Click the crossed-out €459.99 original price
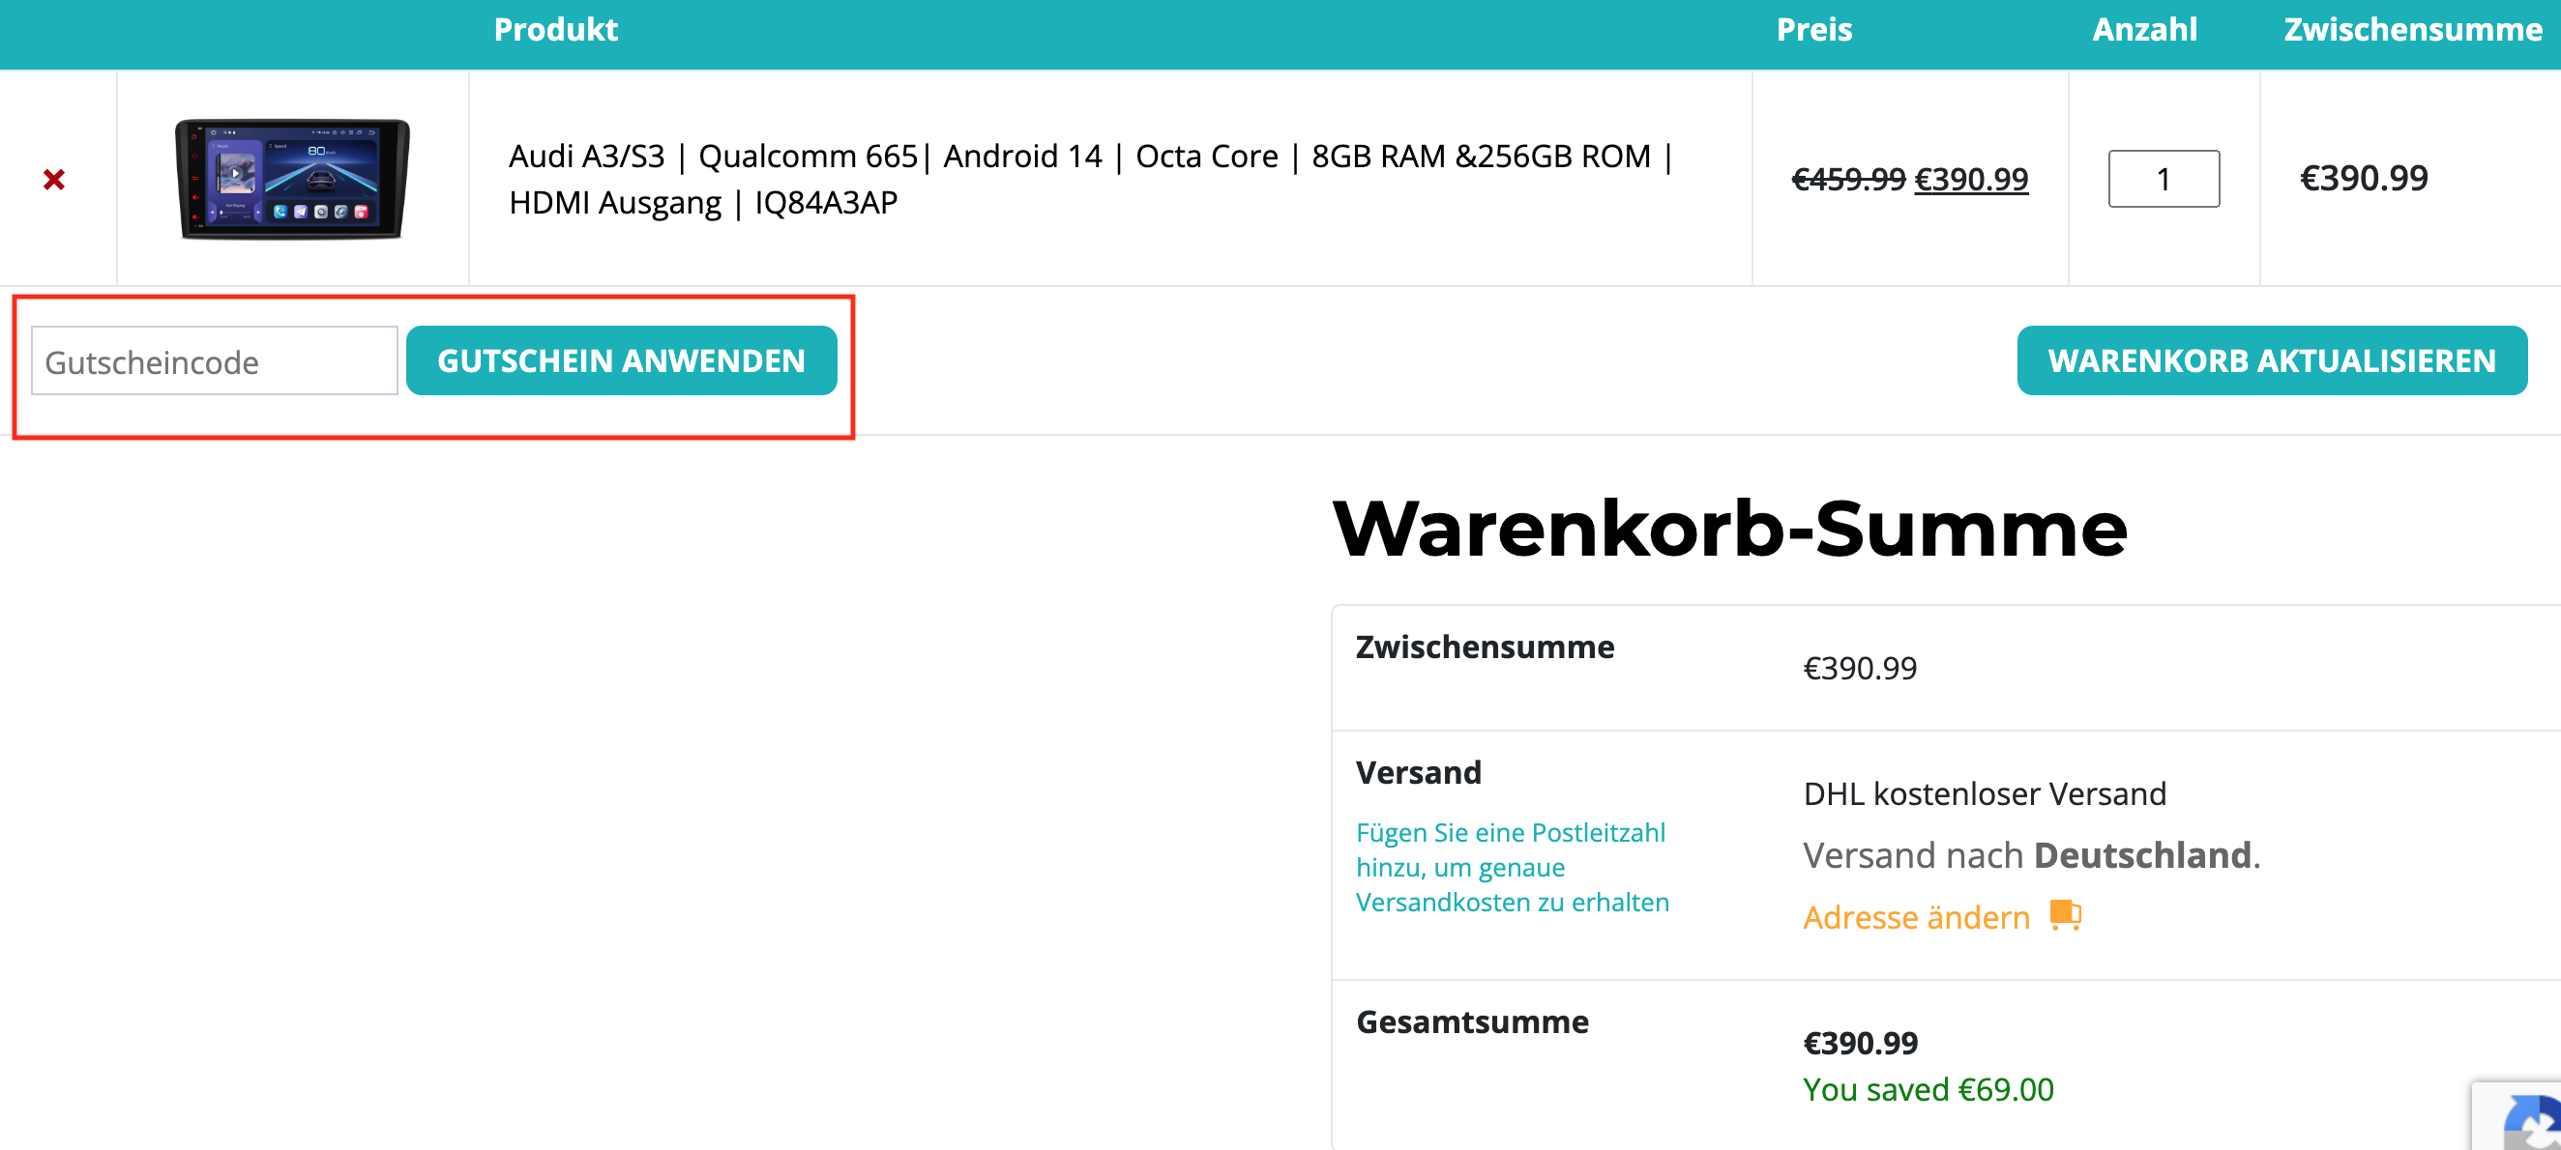This screenshot has height=1150, width=2561. (x=1847, y=180)
